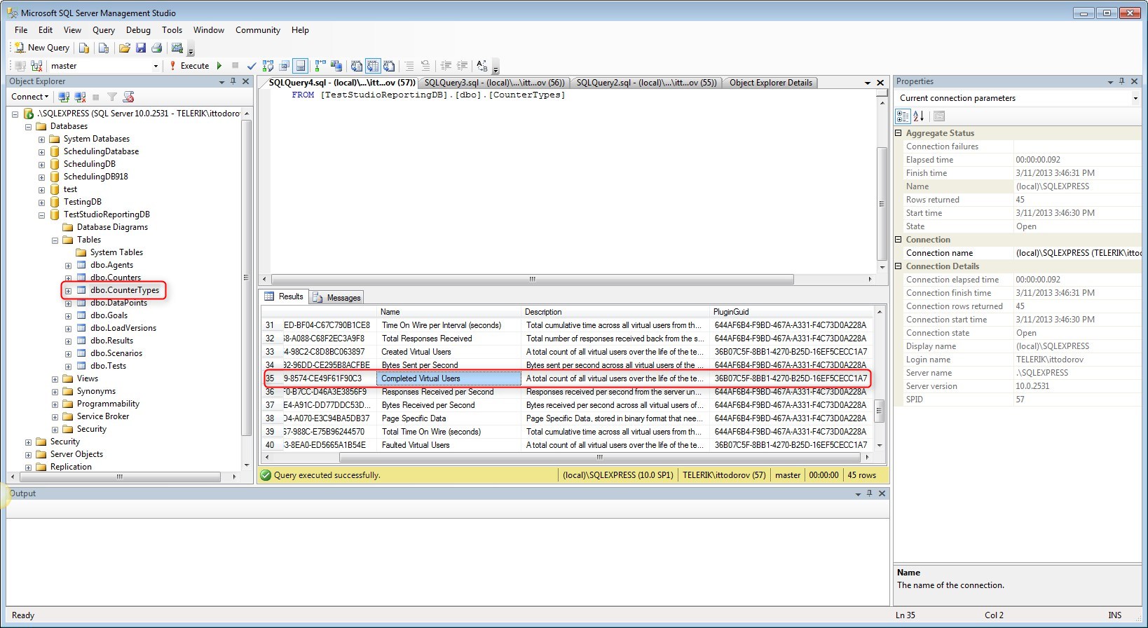
Task: Select the 'Page Specific Data' name cell
Action: 449,418
